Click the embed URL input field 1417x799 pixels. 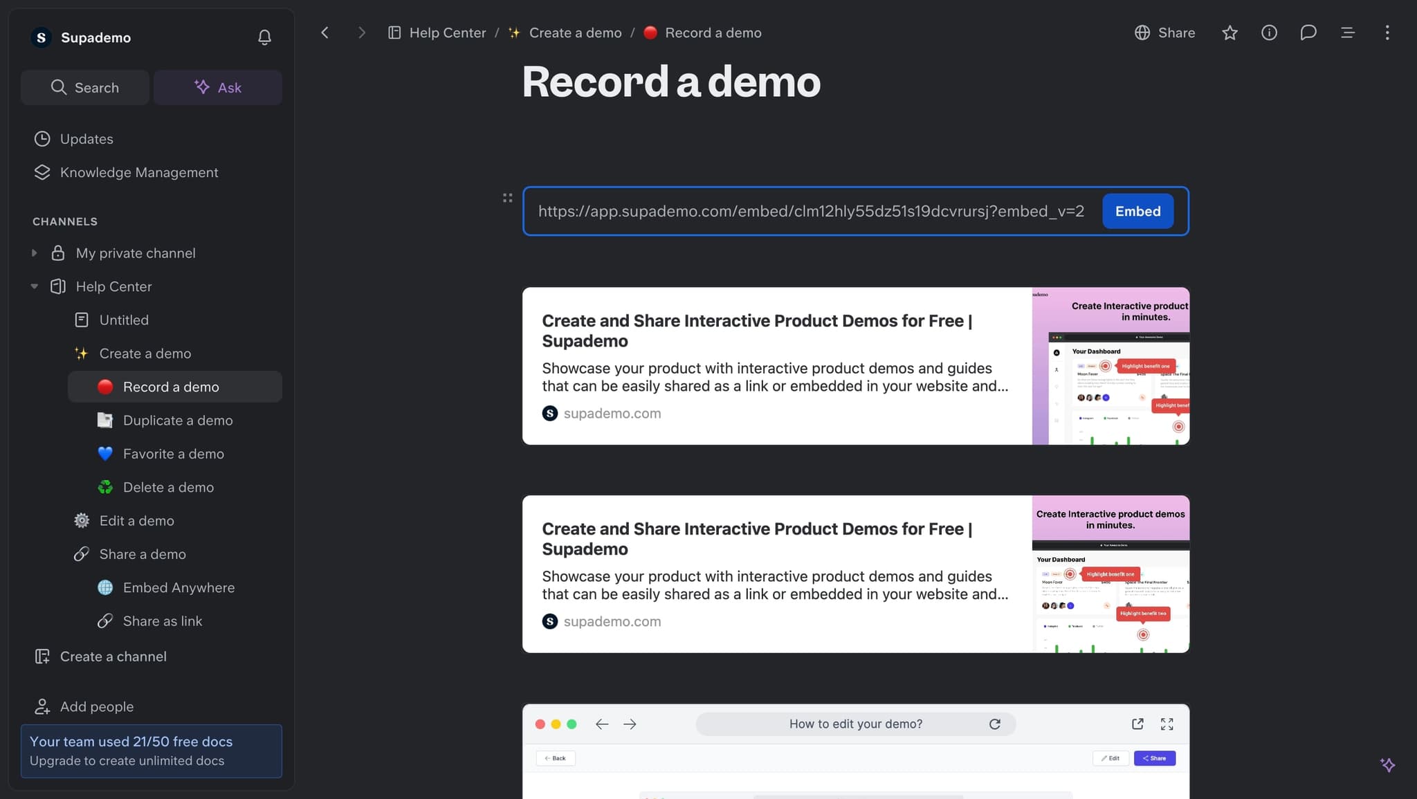[810, 211]
